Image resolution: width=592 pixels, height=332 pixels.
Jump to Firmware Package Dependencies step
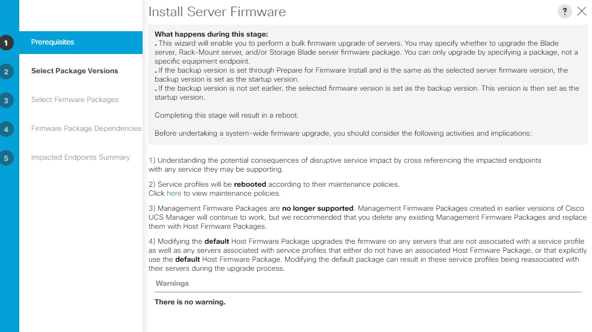click(x=86, y=128)
